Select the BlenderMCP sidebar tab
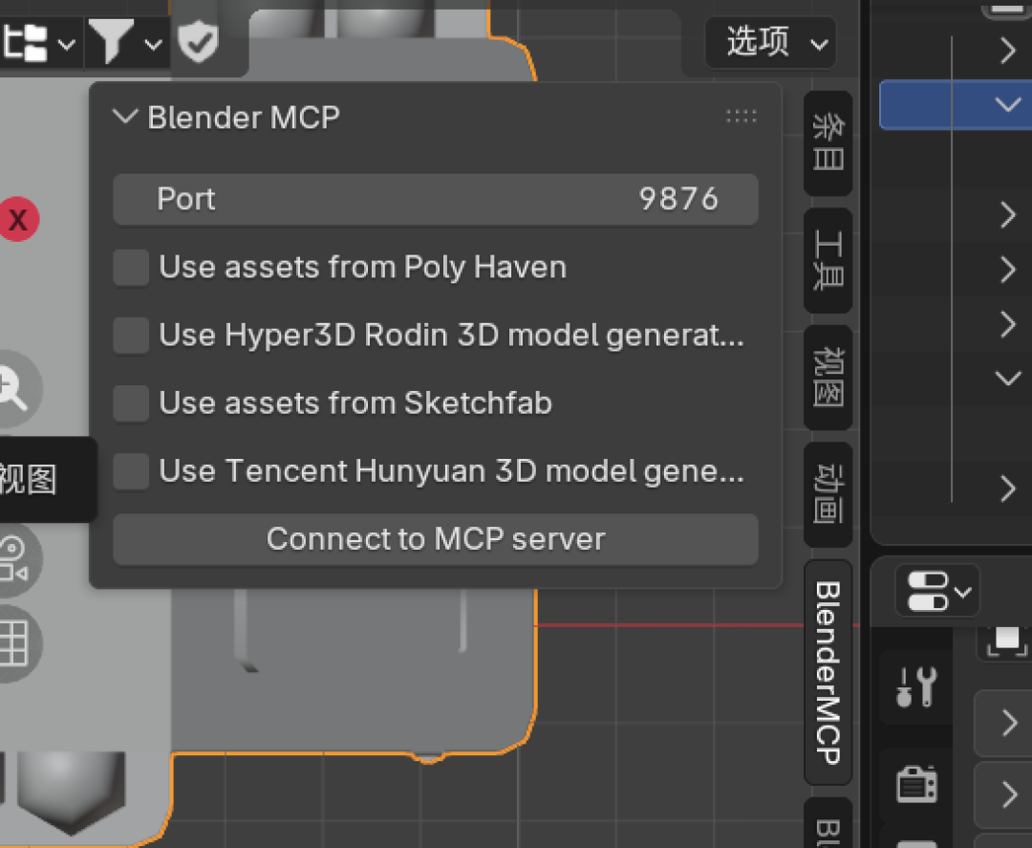The image size is (1032, 848). (828, 672)
